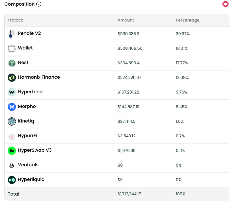234x204 pixels.
Task: Click the Harmonix Finance logo icon
Action: 12,78
